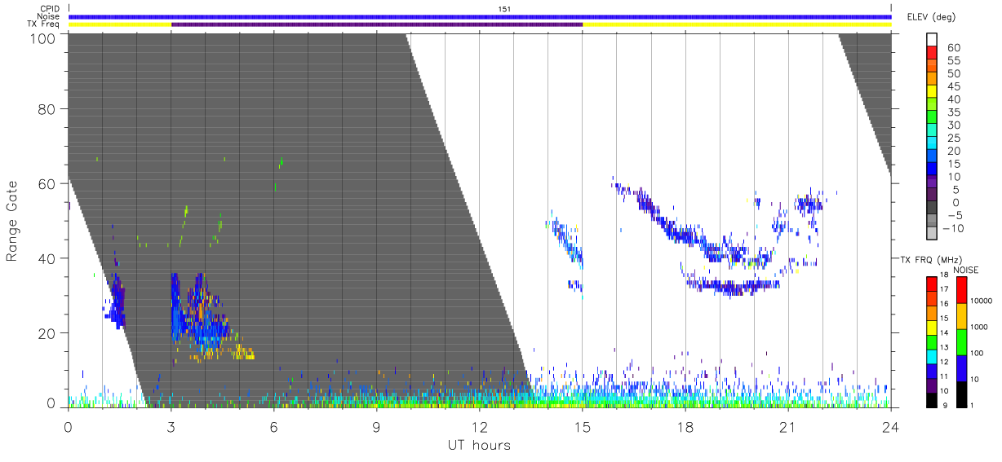Select the '80' tick on the Range Gate axis
1002x462 pixels.
coord(47,109)
